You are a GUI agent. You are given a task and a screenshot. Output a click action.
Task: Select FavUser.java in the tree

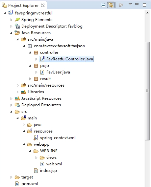coord(58,72)
